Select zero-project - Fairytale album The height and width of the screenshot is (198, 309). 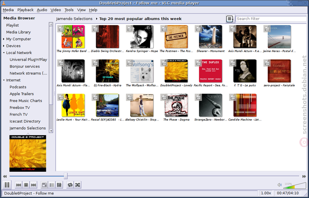[279, 73]
